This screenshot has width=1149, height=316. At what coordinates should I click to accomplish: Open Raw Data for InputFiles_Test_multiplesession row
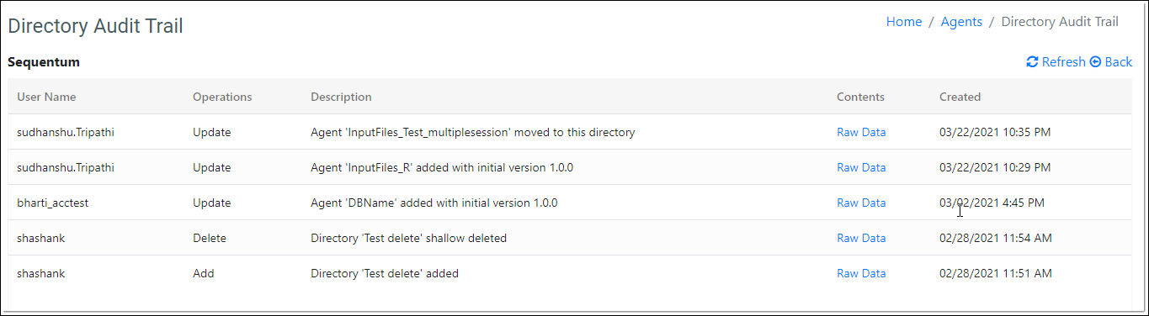coord(861,132)
